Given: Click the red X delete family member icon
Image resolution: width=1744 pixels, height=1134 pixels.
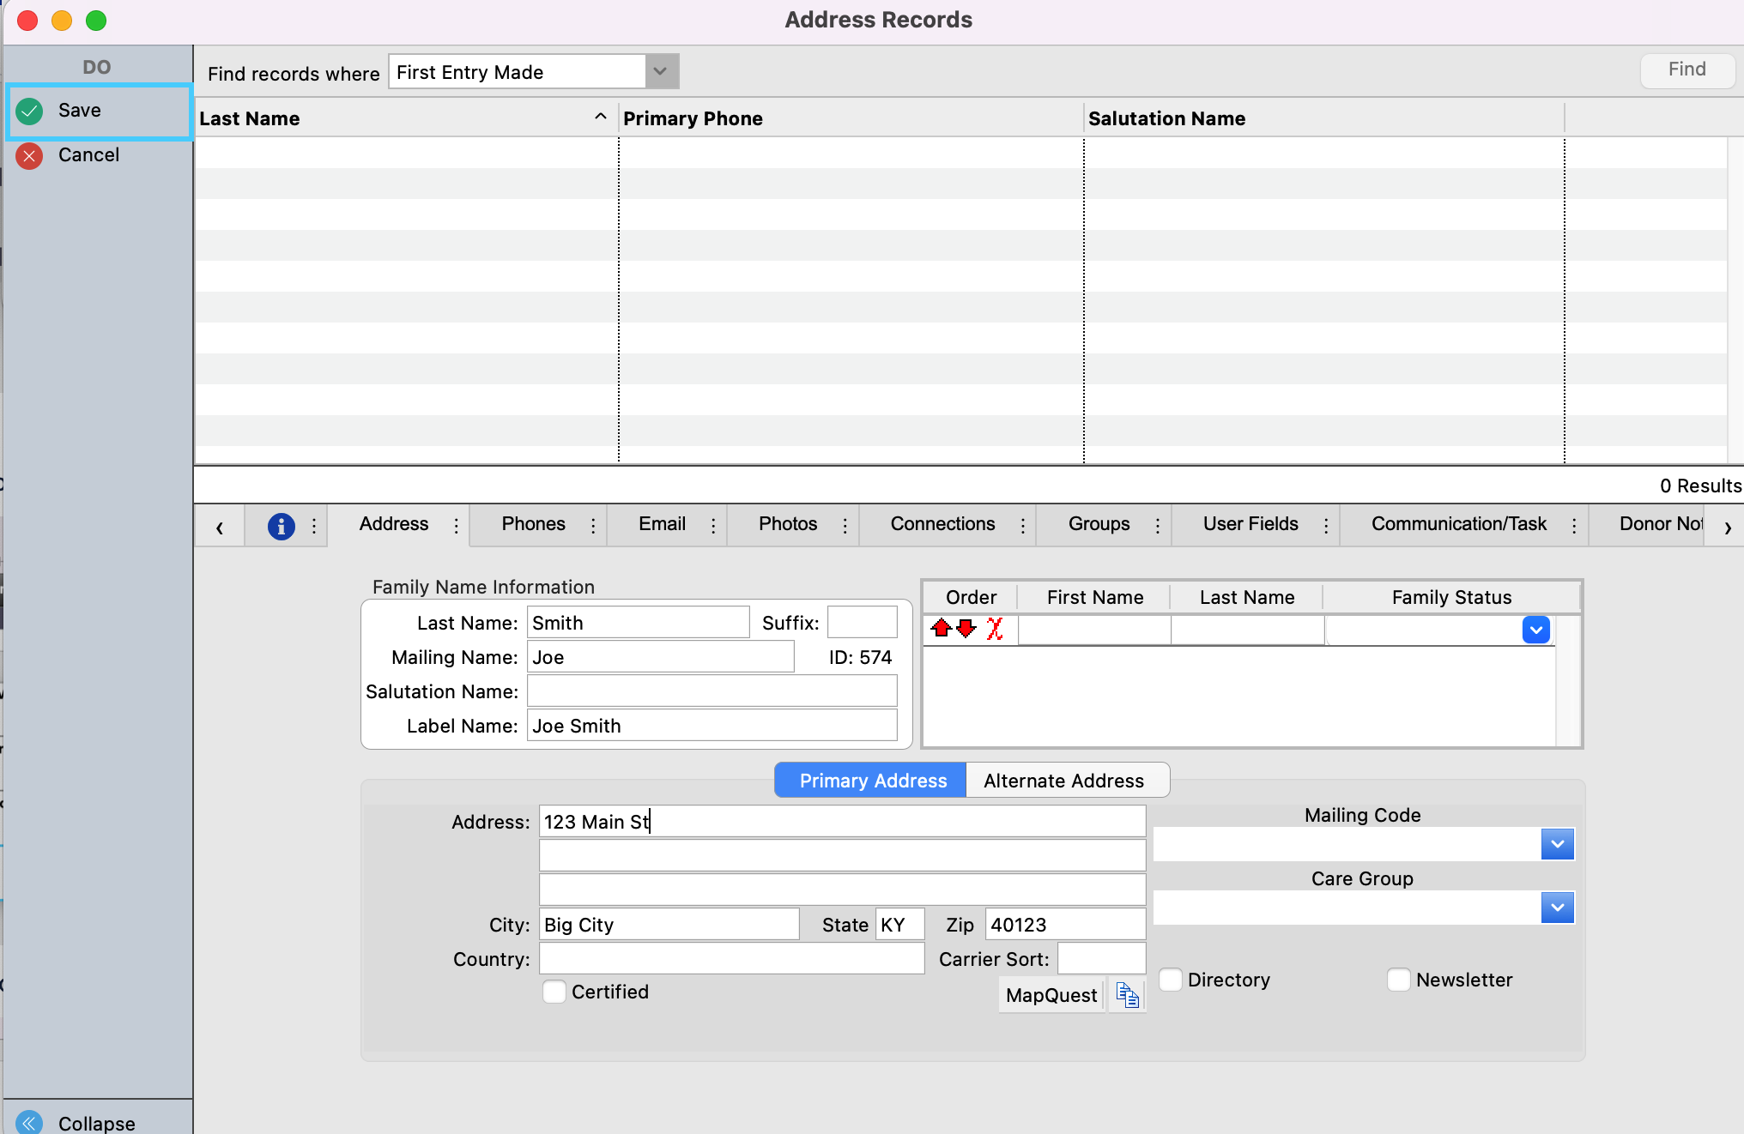Looking at the screenshot, I should [x=995, y=629].
